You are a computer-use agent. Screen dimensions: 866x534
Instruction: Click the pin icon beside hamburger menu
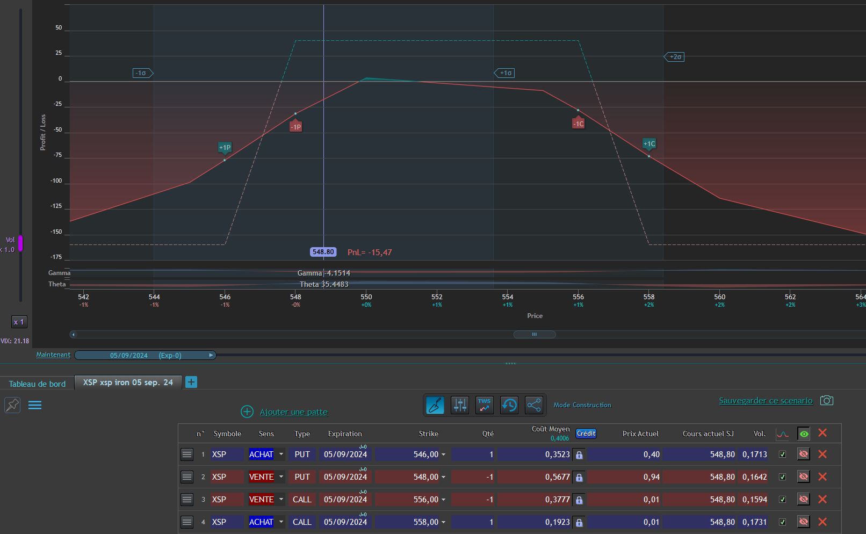tap(12, 405)
